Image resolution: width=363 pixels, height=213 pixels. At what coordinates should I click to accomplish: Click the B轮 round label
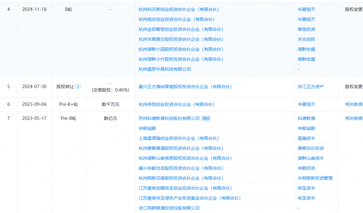(x=68, y=10)
